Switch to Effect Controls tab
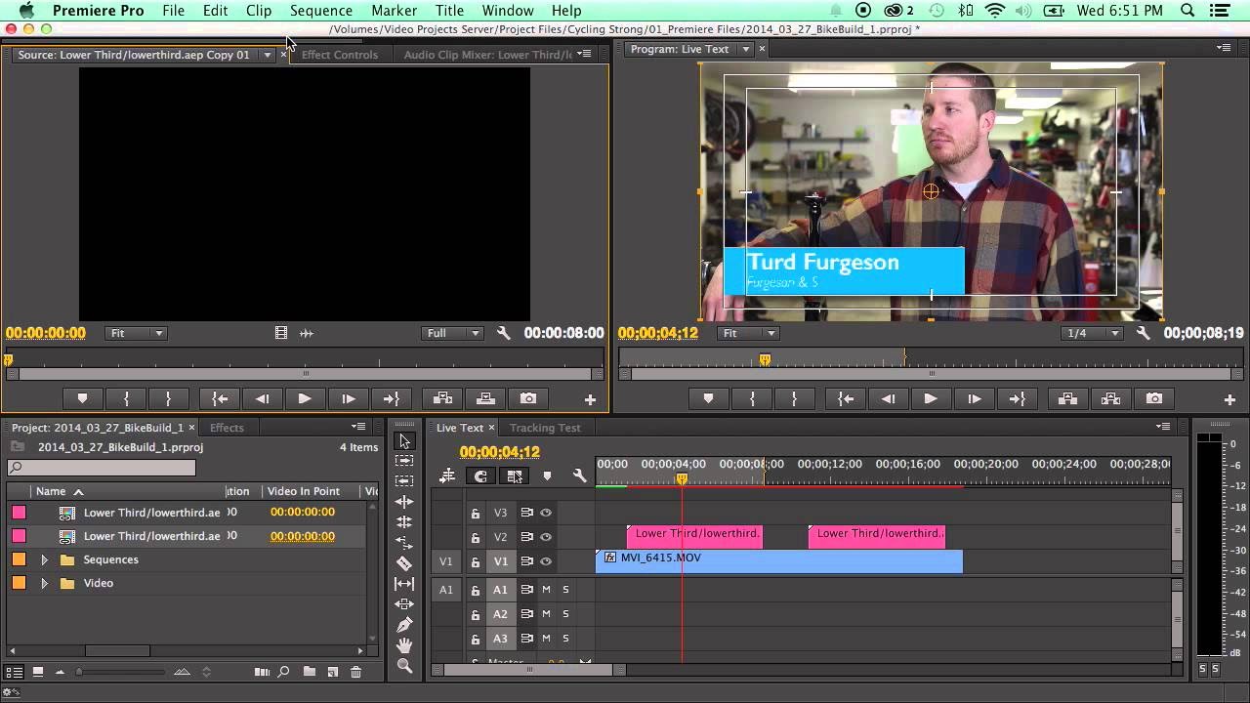The width and height of the screenshot is (1250, 703). click(x=340, y=55)
